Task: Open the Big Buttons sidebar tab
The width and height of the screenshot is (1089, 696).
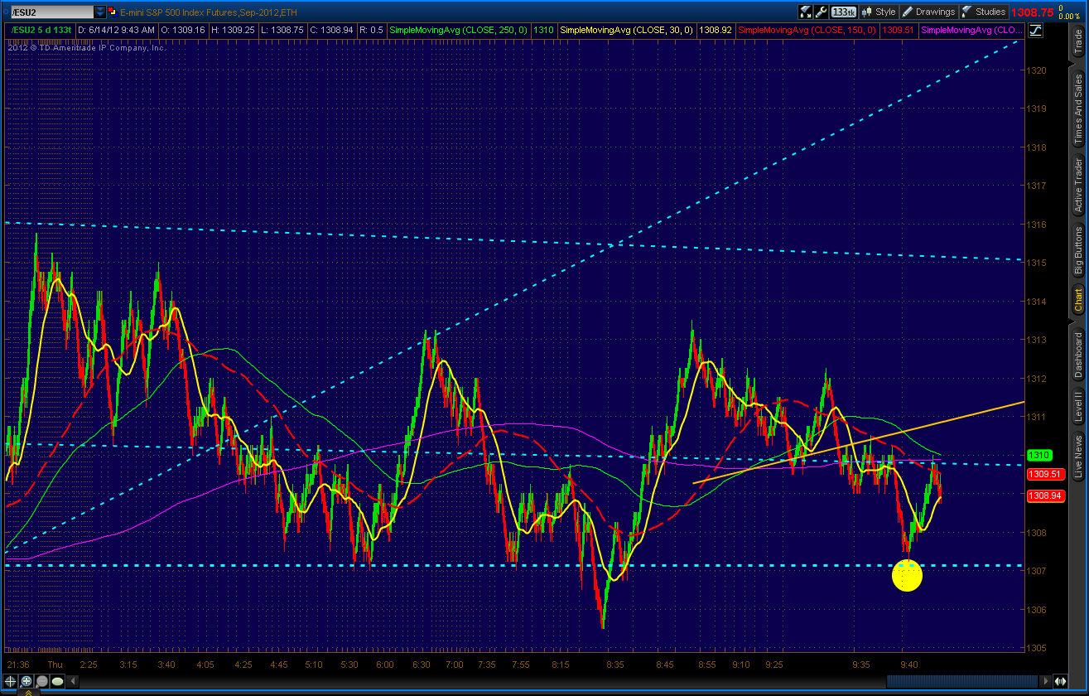Action: [1077, 251]
